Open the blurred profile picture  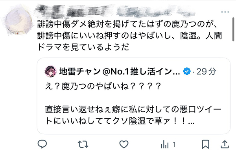pyautogui.click(x=18, y=22)
